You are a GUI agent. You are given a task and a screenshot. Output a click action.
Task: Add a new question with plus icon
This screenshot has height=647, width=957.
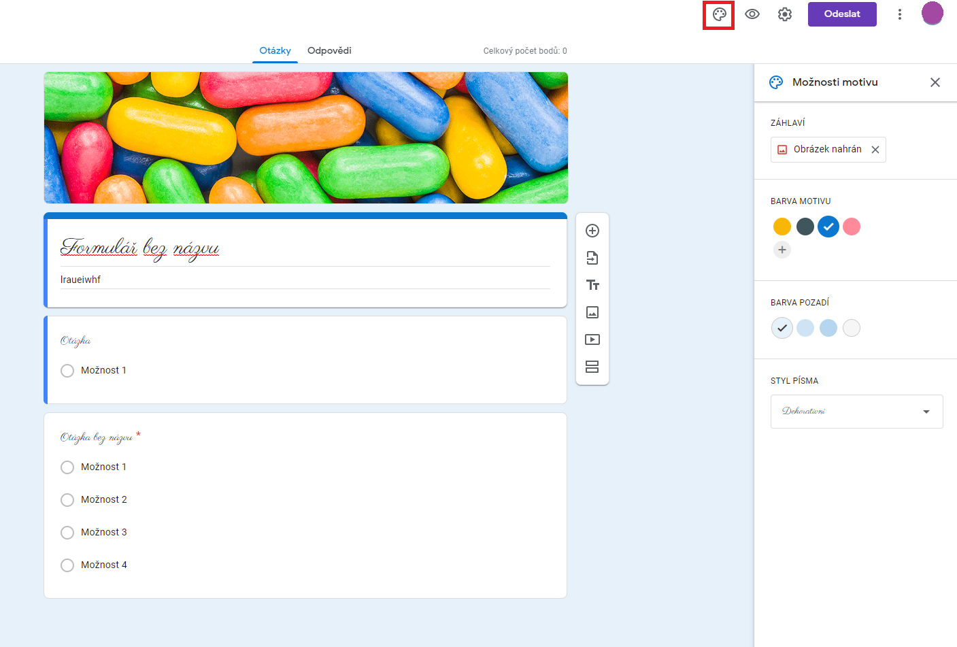pyautogui.click(x=592, y=231)
